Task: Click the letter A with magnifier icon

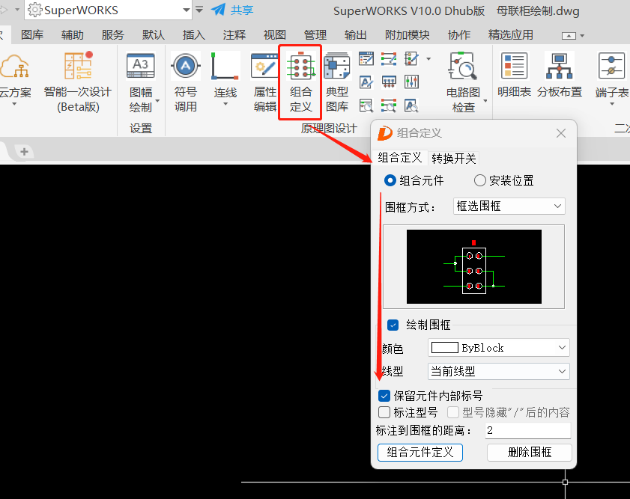Action: point(411,105)
